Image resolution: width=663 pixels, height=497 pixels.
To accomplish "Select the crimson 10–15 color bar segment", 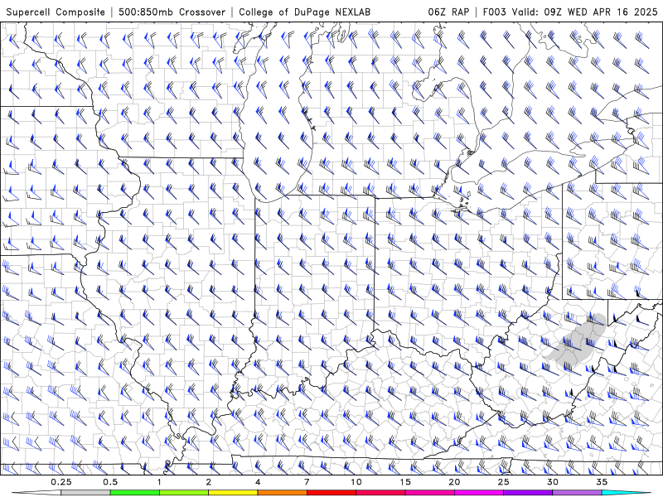I will point(380,493).
